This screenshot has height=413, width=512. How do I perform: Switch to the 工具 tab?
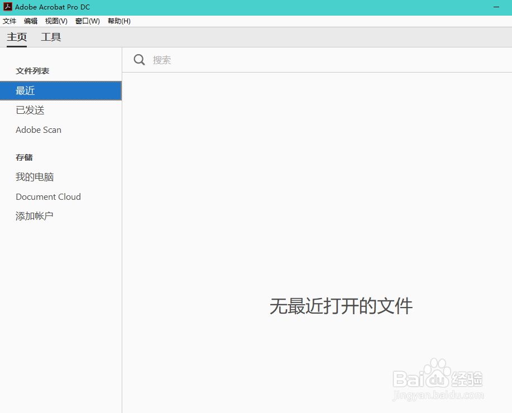point(51,37)
